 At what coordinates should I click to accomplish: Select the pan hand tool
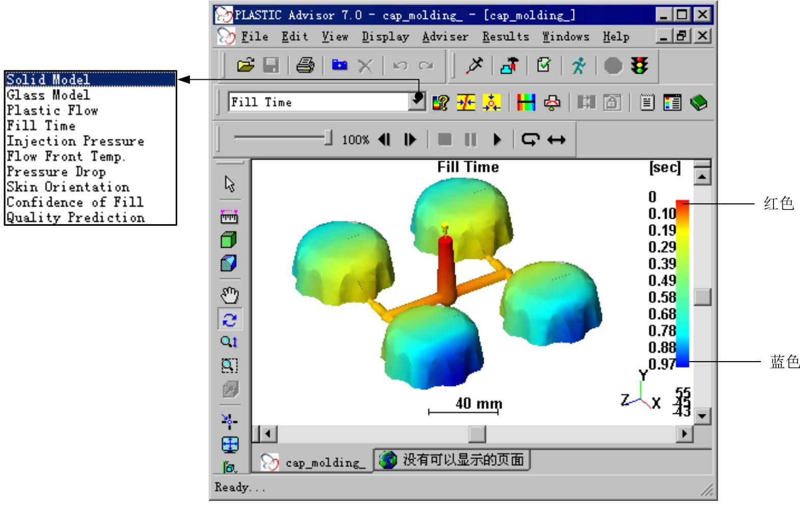(x=230, y=295)
